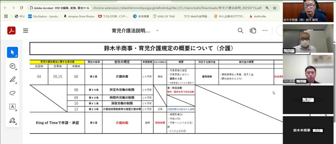Image resolution: width=336 pixels, height=144 pixels.
Task: Click the browser zoom magnifier icon
Action: (x=267, y=8)
